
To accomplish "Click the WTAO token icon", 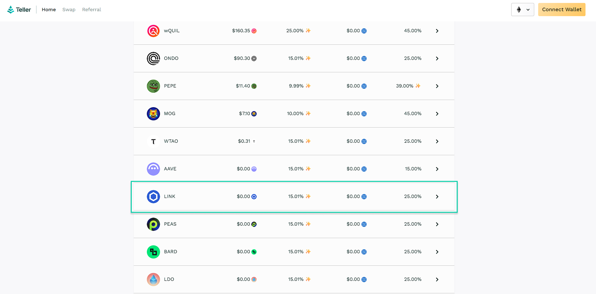I will [153, 141].
